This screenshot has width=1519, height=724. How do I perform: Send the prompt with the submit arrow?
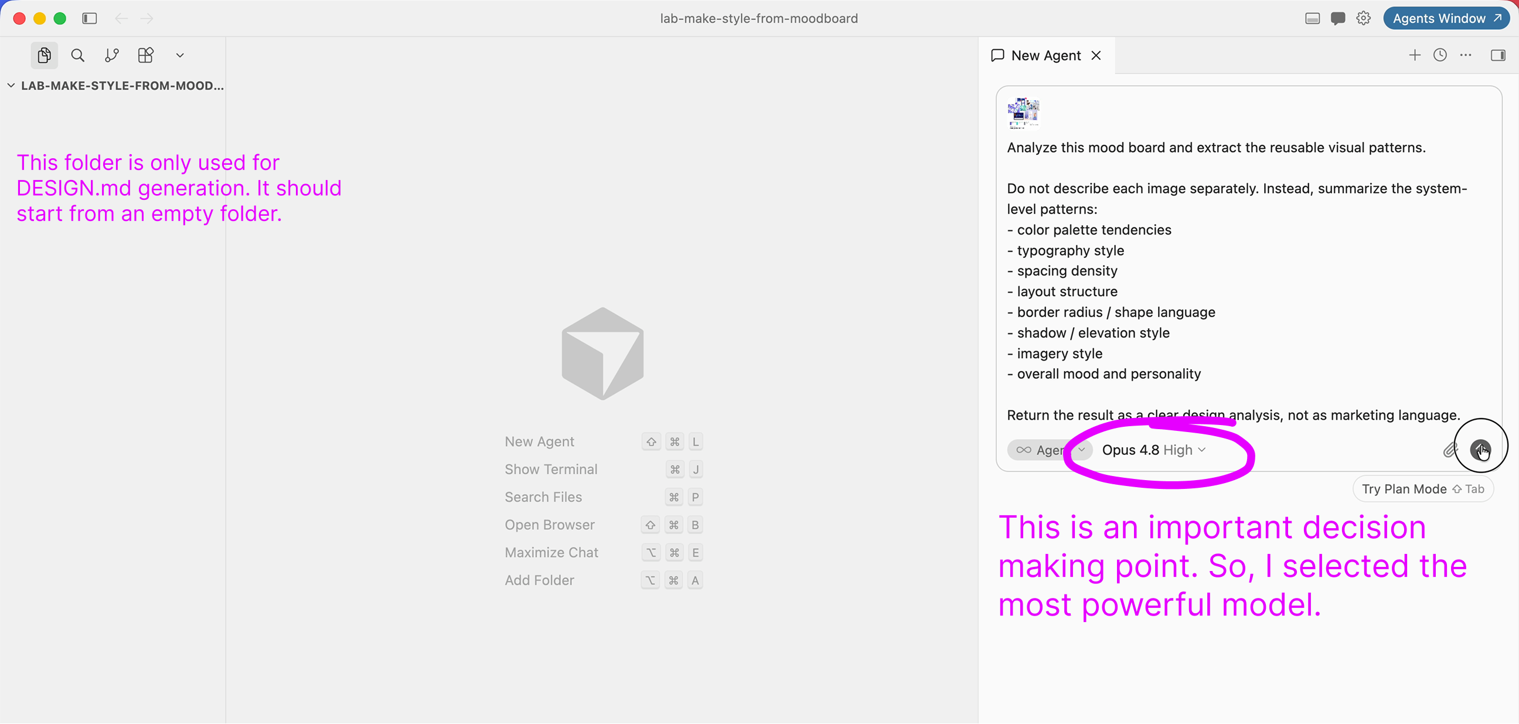click(x=1480, y=450)
